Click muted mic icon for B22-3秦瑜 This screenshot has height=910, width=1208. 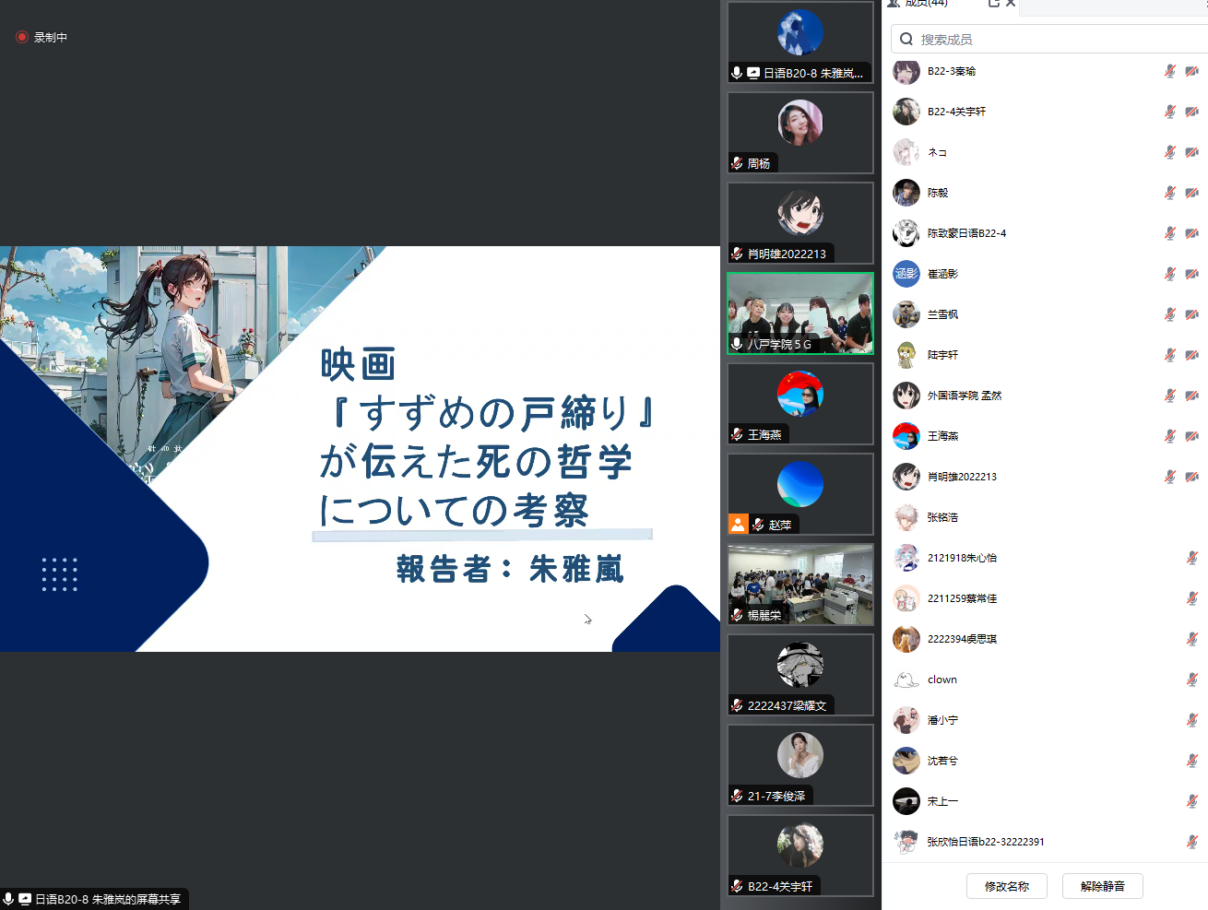pyautogui.click(x=1169, y=71)
